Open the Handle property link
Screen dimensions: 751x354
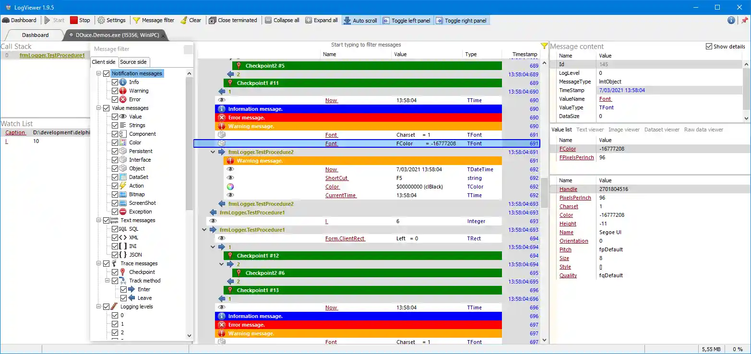pyautogui.click(x=568, y=189)
